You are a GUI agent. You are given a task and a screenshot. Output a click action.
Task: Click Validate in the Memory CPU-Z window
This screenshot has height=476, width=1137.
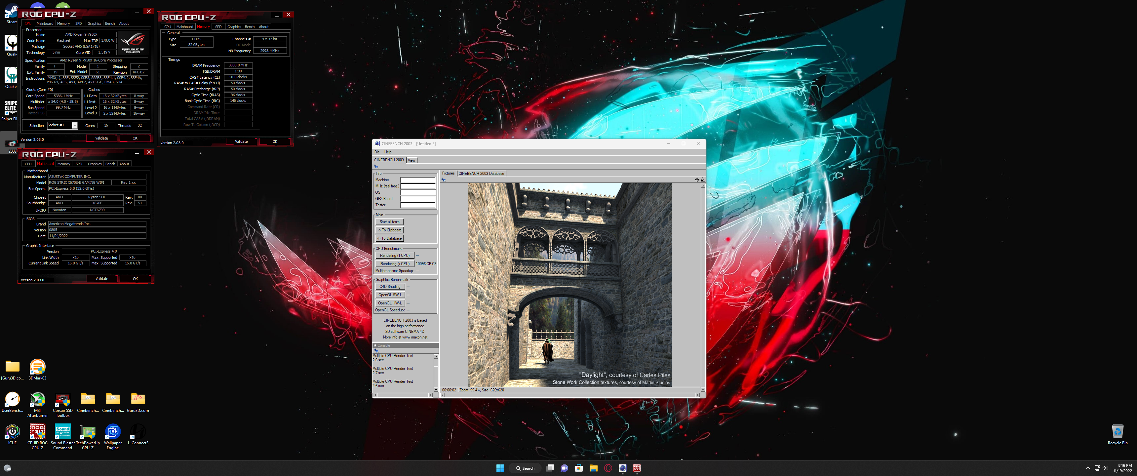(241, 142)
